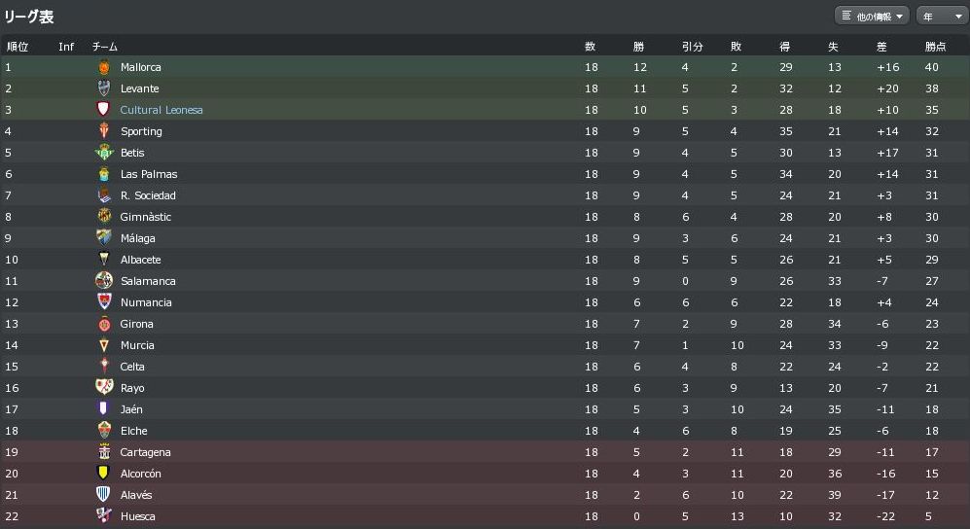Sort table by 勝点 column header
The image size is (970, 529).
click(x=935, y=47)
